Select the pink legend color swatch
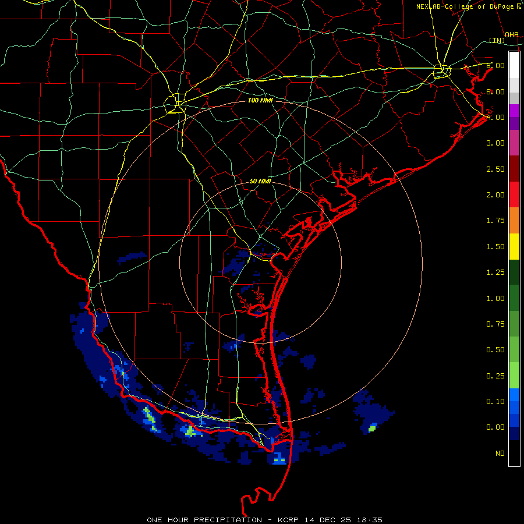The image size is (524, 524). tap(514, 143)
